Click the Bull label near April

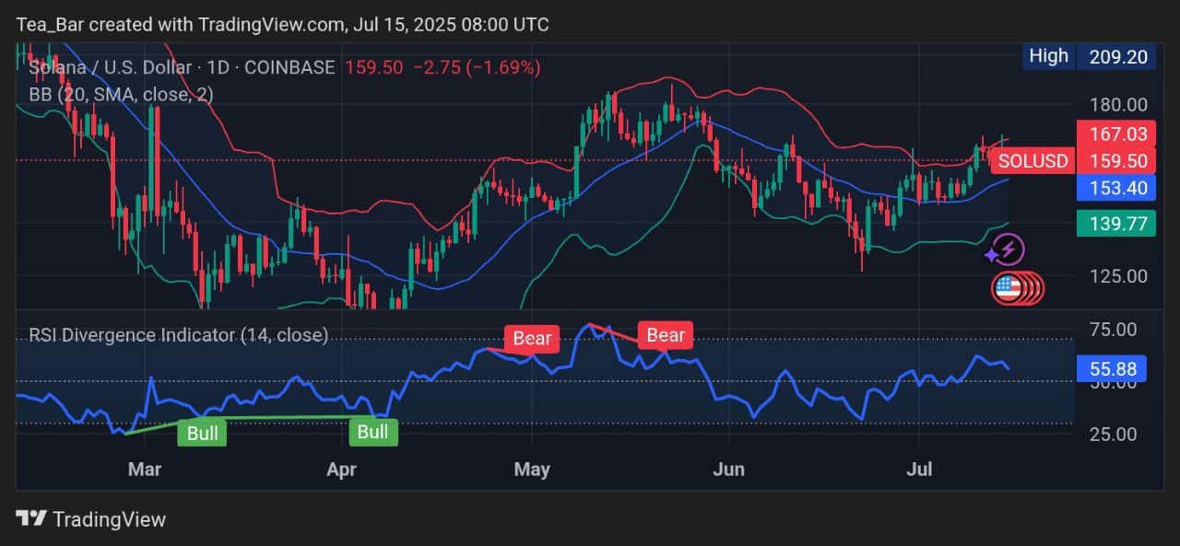(372, 432)
